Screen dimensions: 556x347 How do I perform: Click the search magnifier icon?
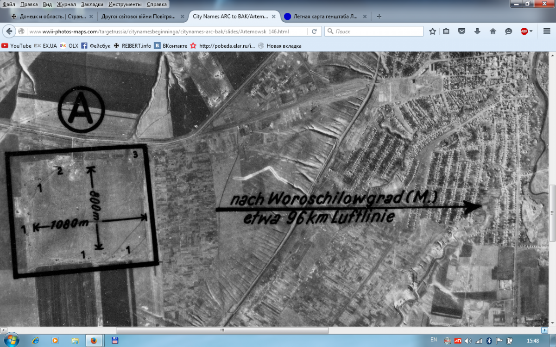tap(330, 31)
